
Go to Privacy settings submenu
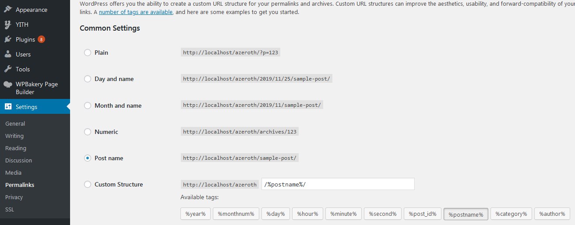pos(14,197)
